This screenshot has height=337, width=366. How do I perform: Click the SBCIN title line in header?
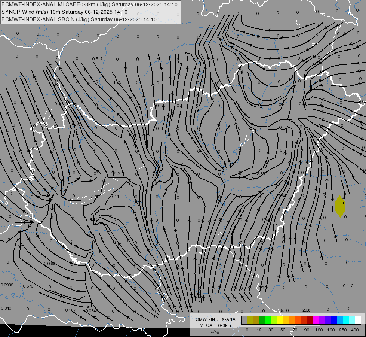click(x=79, y=19)
